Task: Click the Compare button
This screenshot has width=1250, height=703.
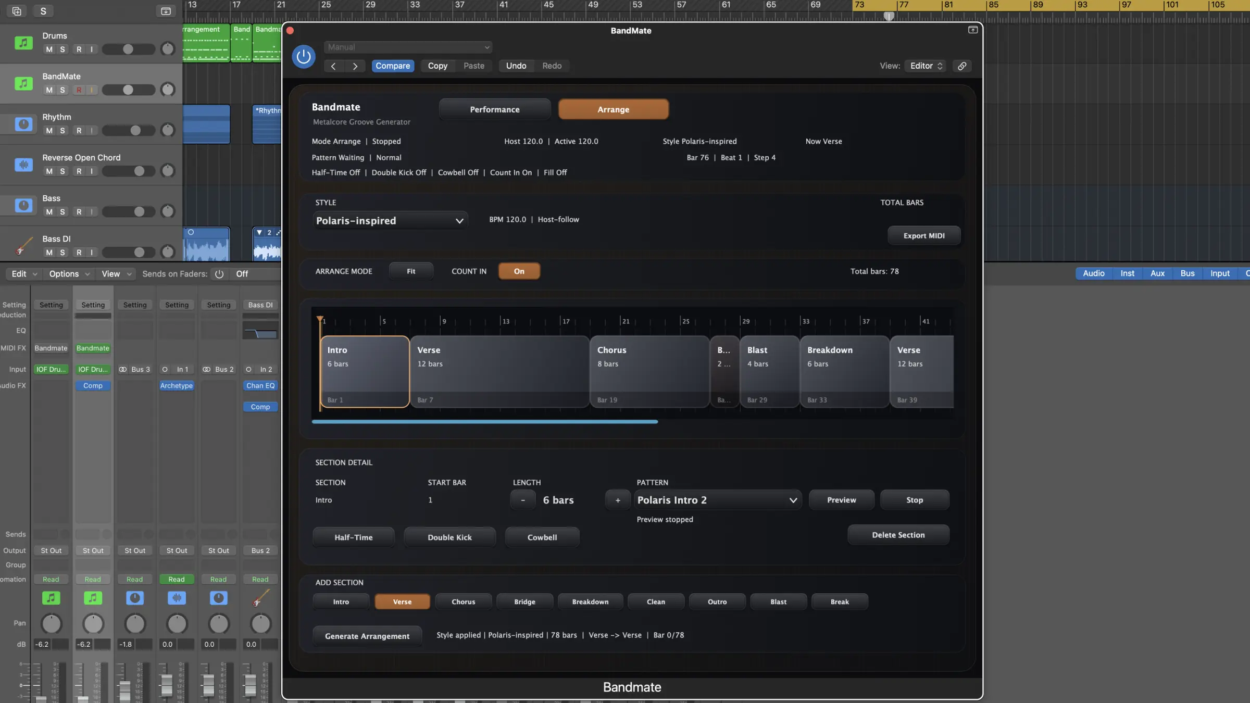Action: (x=393, y=66)
